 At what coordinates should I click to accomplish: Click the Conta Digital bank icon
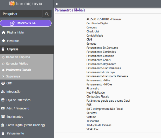pos(3,125)
